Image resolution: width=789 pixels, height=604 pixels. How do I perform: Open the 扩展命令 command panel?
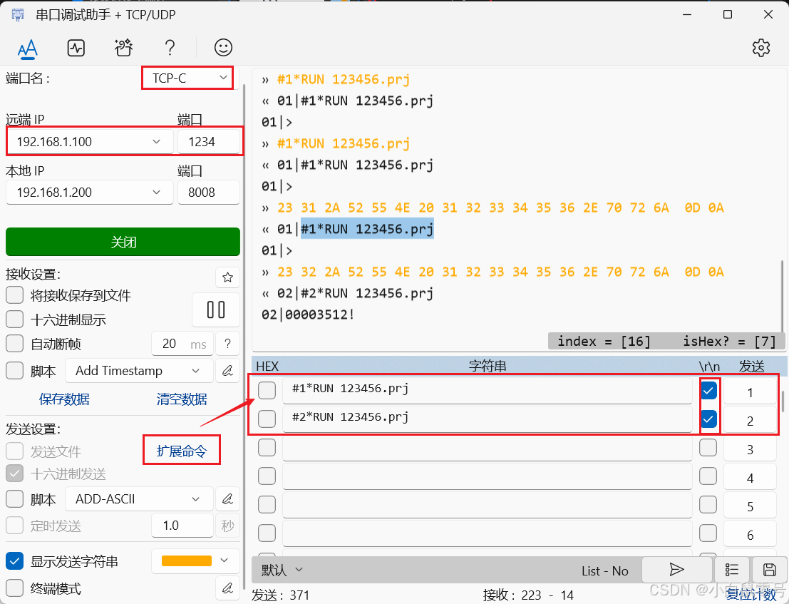(x=182, y=449)
